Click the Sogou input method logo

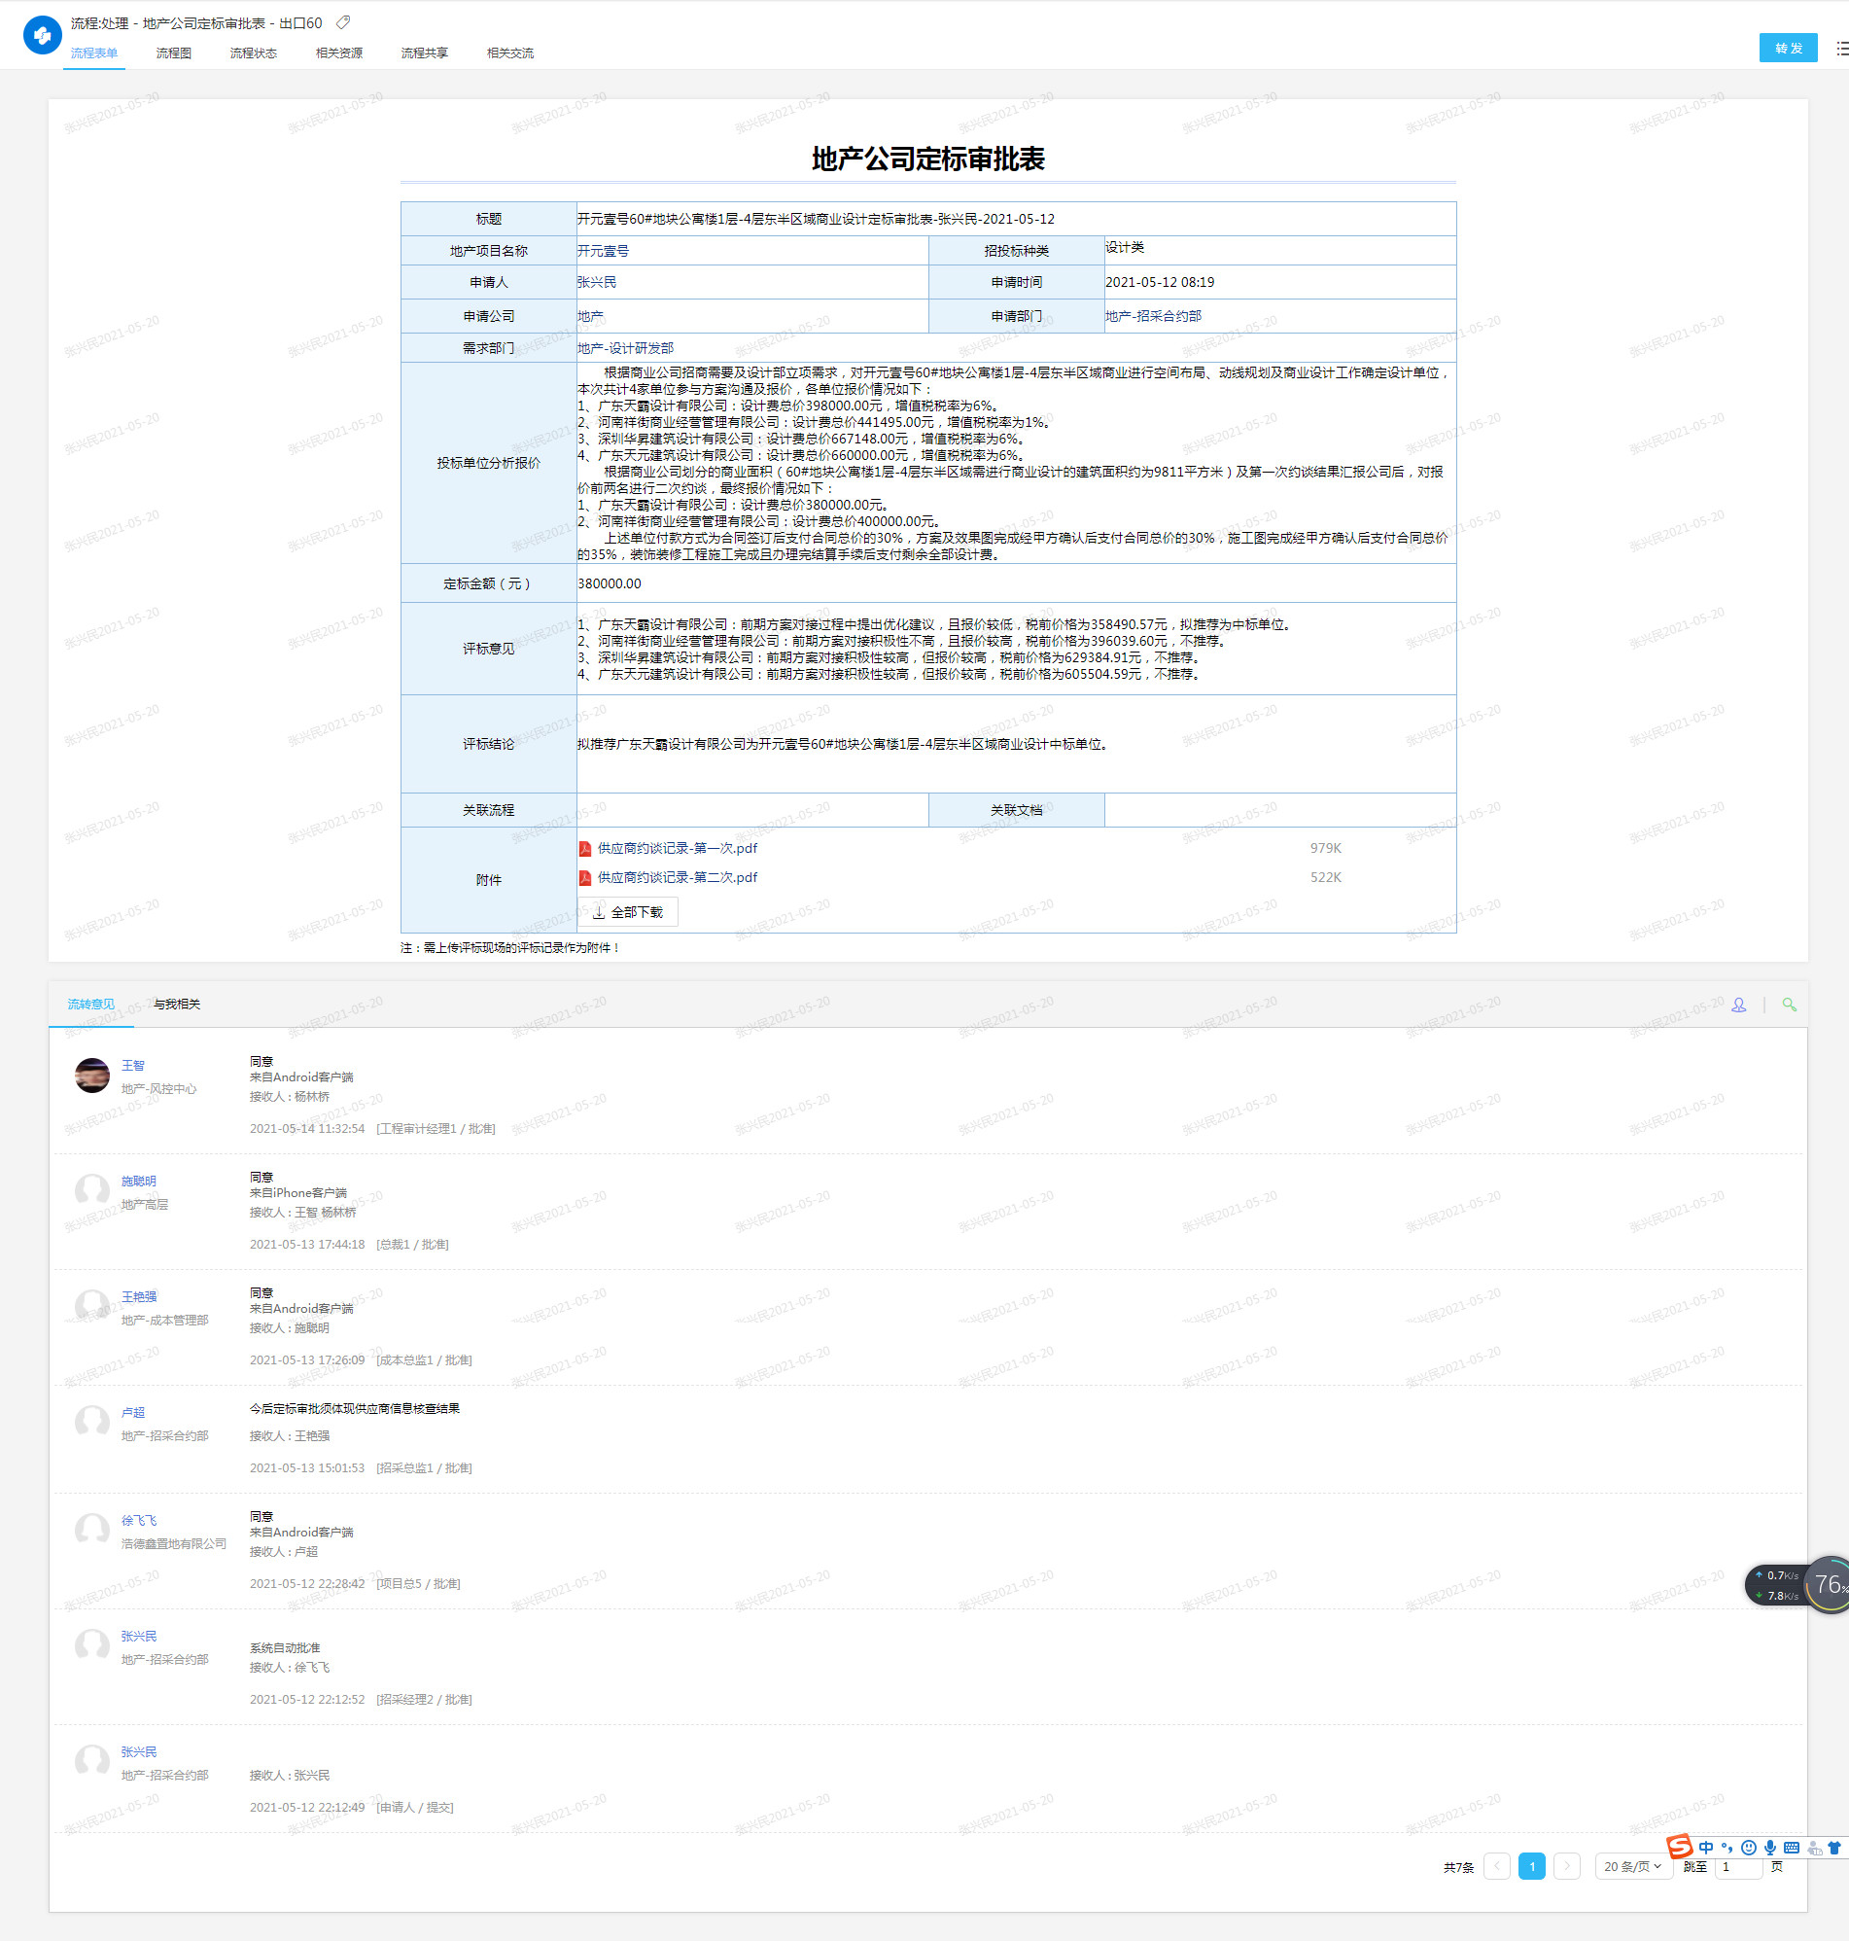1680,1847
